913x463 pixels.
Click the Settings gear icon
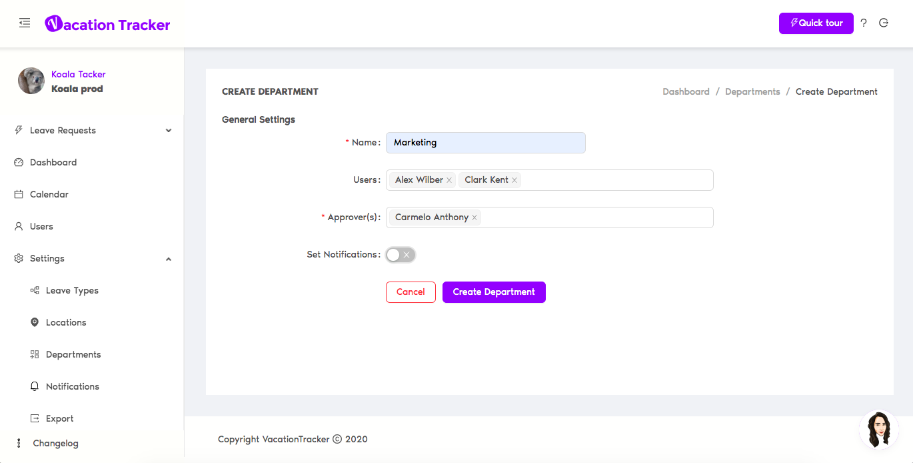coord(19,258)
